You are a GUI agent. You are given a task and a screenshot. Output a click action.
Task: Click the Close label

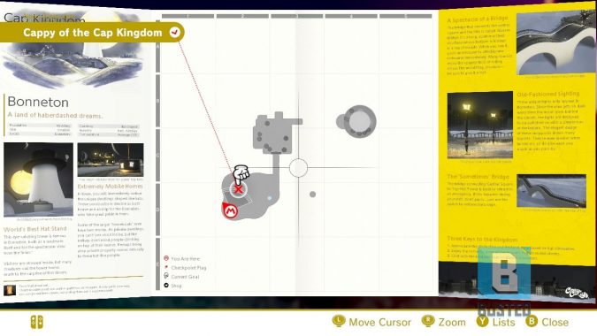[x=555, y=323]
